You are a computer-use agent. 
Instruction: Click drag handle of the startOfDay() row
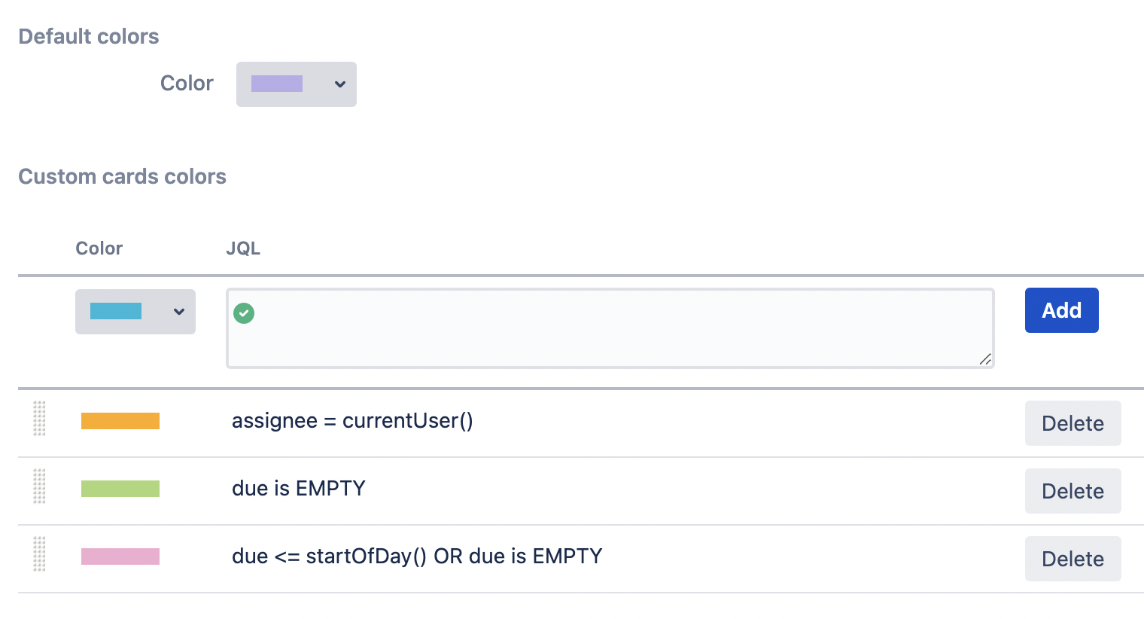40,554
